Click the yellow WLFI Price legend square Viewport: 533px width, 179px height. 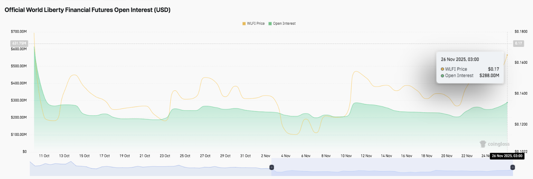[x=244, y=24]
